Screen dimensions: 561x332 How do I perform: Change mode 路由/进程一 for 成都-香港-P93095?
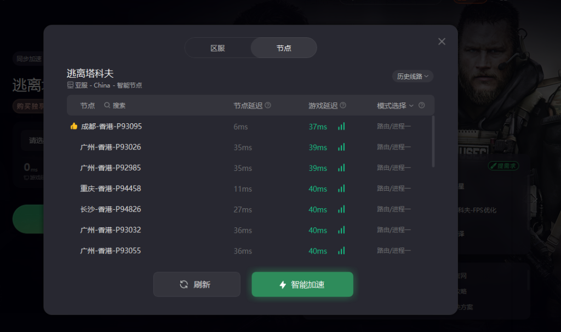pos(393,127)
